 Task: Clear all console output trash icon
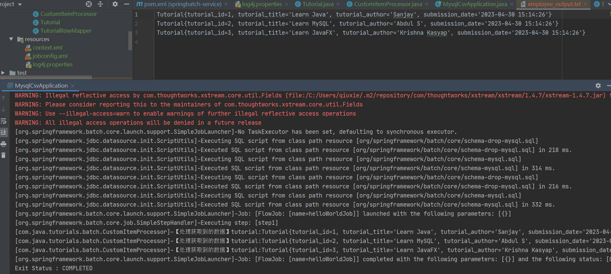tap(3, 155)
